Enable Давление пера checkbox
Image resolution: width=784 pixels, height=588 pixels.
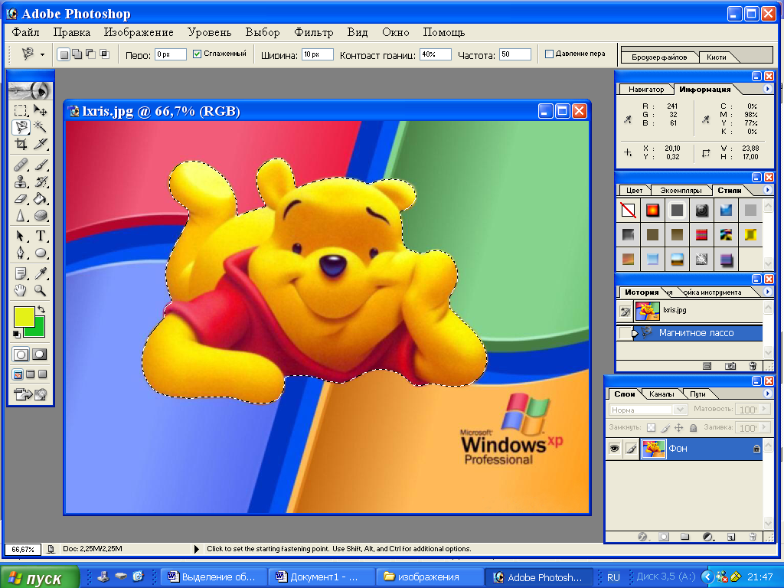[549, 54]
